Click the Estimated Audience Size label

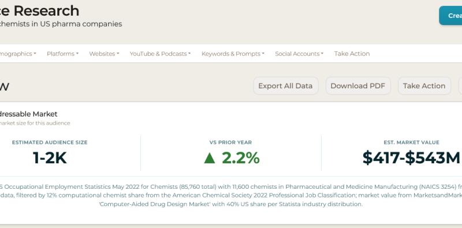pos(50,142)
